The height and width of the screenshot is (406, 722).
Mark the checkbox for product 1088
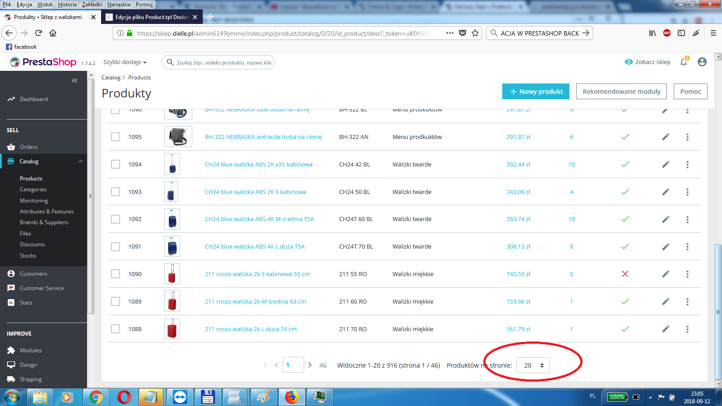[x=116, y=329]
